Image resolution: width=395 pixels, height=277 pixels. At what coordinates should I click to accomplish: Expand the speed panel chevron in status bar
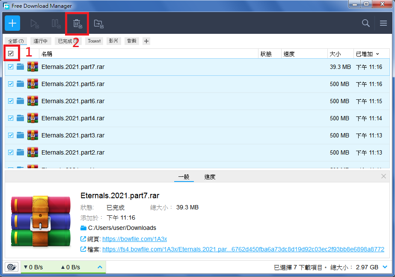100,267
